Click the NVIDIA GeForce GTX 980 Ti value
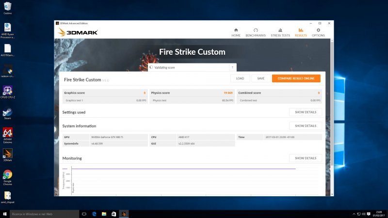 tap(107, 137)
